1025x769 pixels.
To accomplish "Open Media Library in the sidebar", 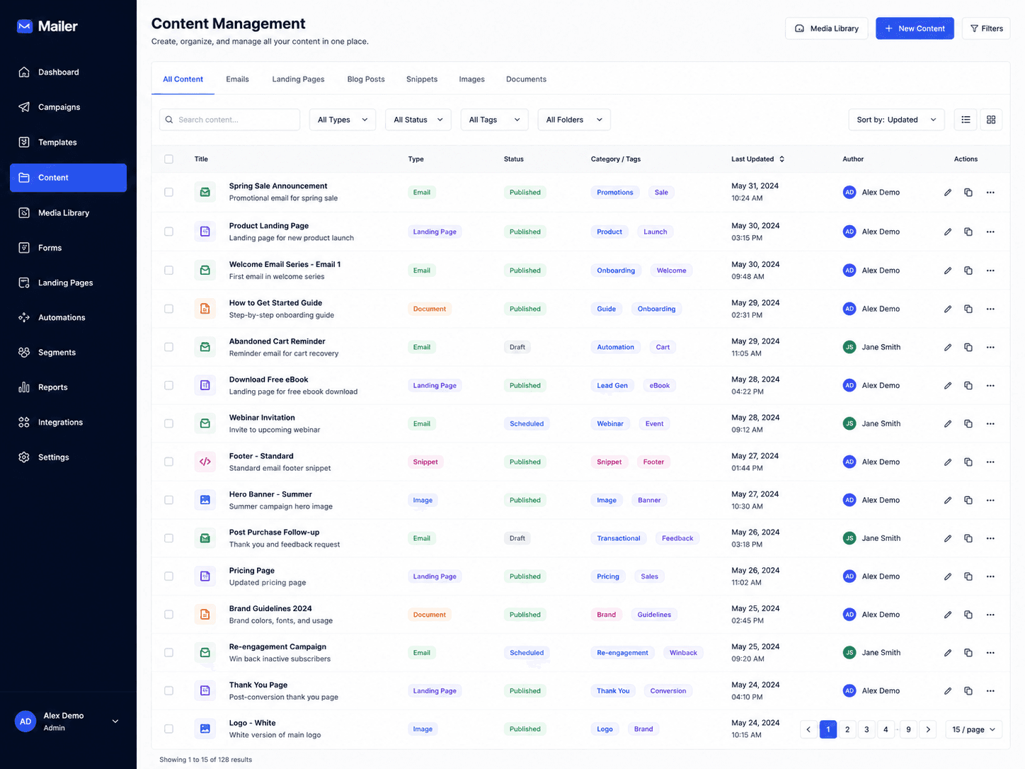I will pos(68,212).
